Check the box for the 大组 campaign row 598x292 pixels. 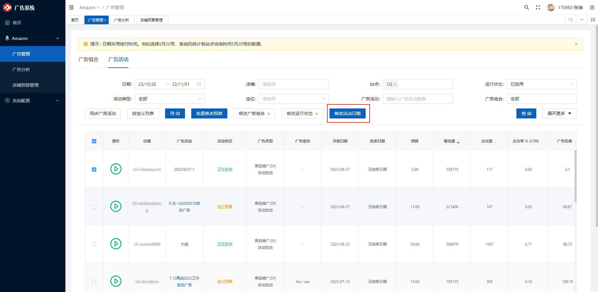pos(94,244)
